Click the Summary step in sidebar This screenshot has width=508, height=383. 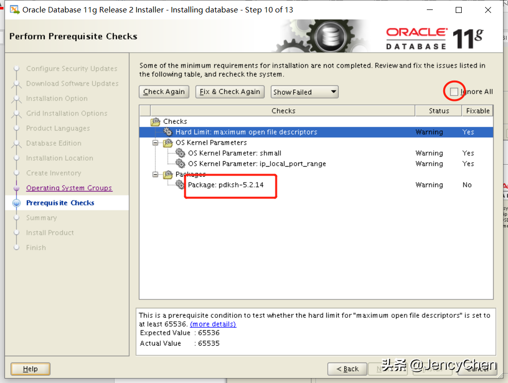41,218
